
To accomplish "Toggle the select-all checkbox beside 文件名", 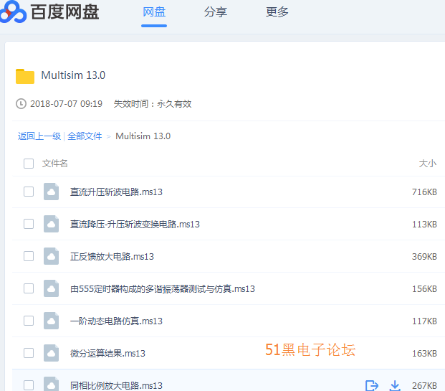I will (x=29, y=164).
